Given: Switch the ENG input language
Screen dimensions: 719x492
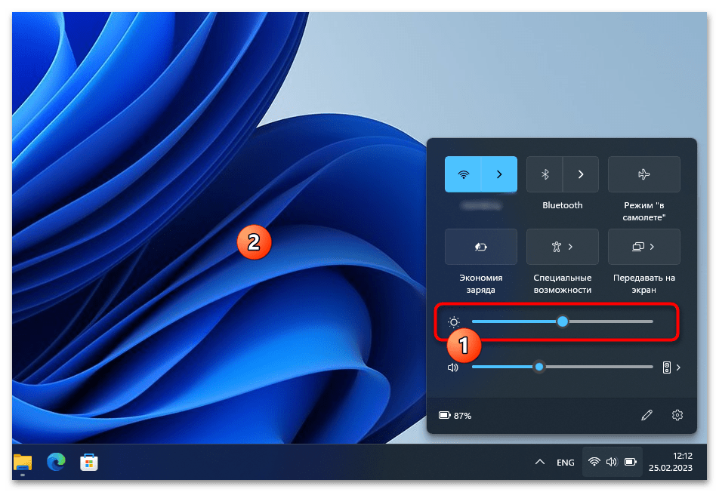Looking at the screenshot, I should tap(566, 462).
